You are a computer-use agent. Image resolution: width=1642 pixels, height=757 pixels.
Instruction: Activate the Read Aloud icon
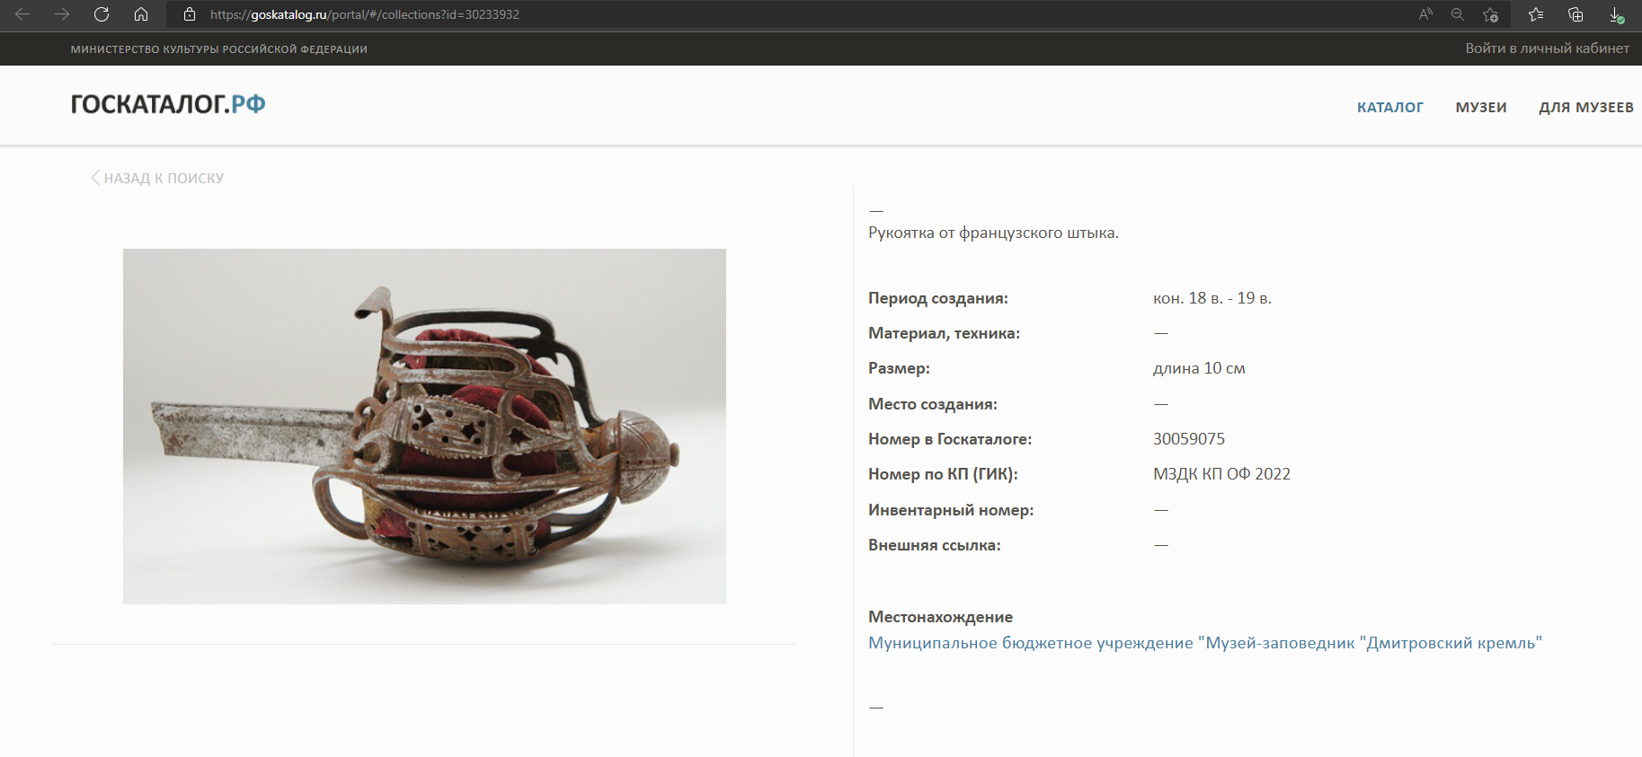click(1425, 14)
